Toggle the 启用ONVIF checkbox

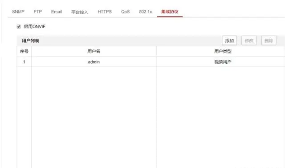(x=19, y=27)
